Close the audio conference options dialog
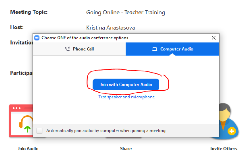The width and height of the screenshot is (243, 153). coord(213,38)
